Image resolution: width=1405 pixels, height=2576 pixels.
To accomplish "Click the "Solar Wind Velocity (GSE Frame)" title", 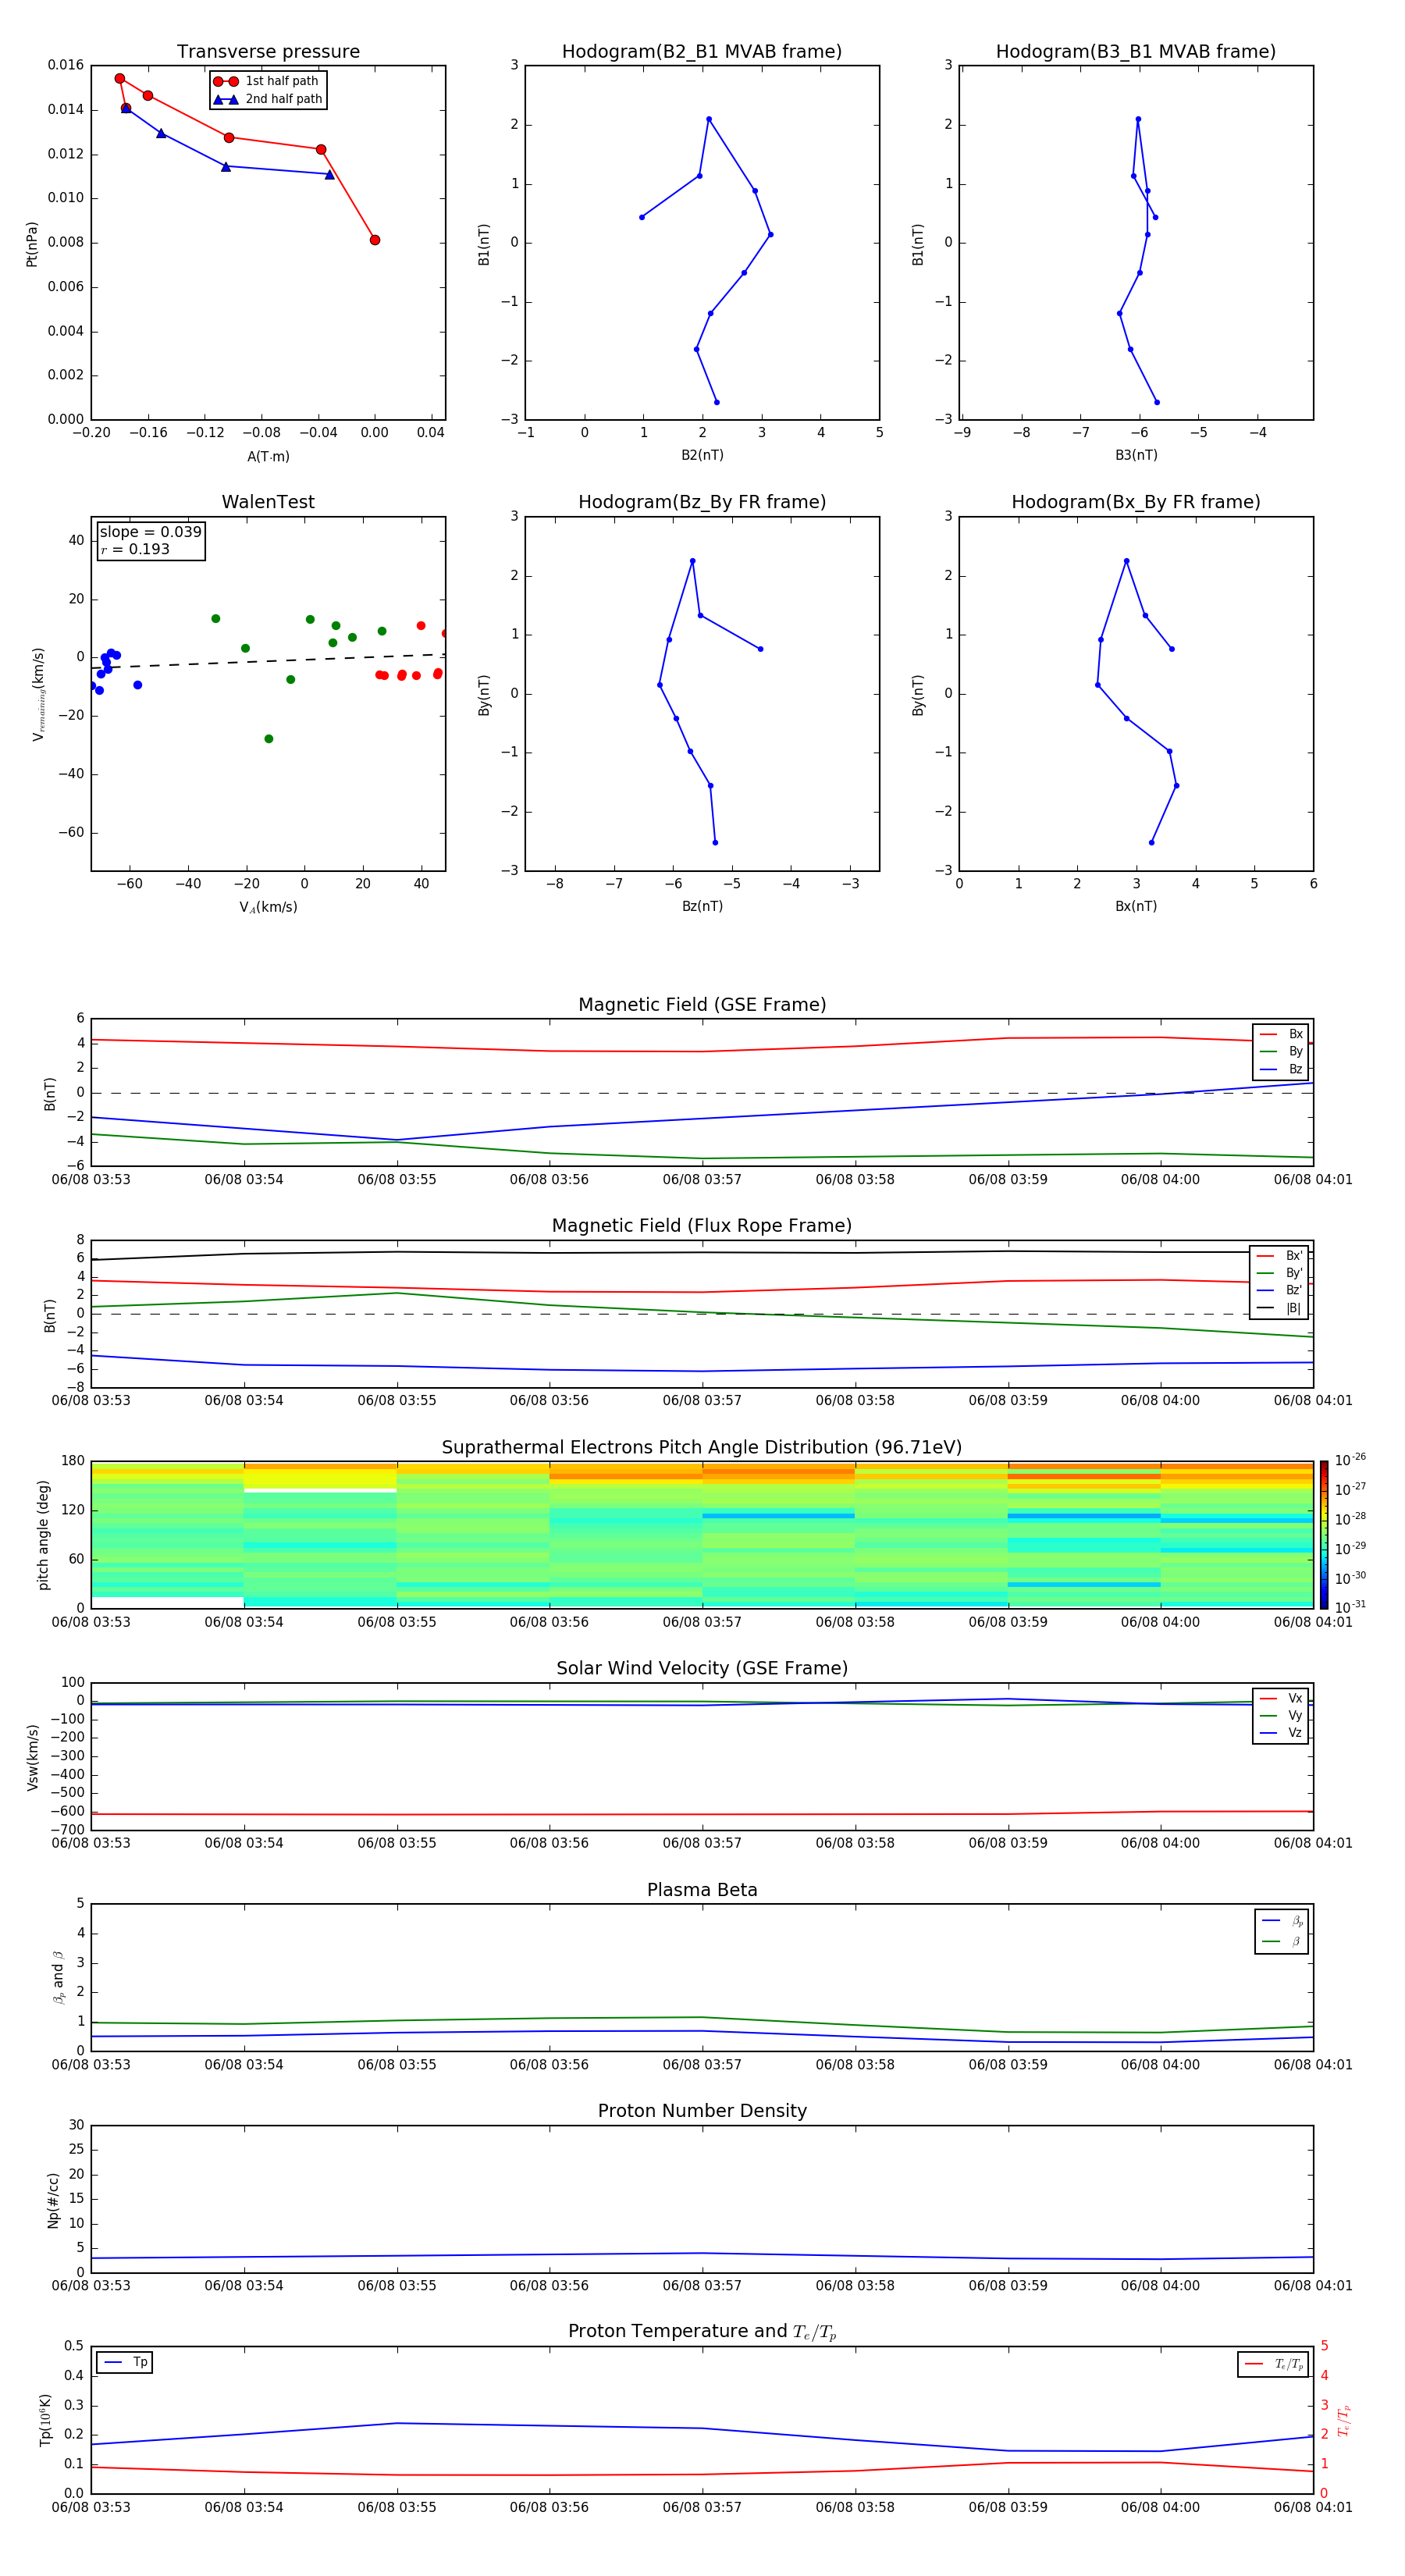I will [x=702, y=1669].
